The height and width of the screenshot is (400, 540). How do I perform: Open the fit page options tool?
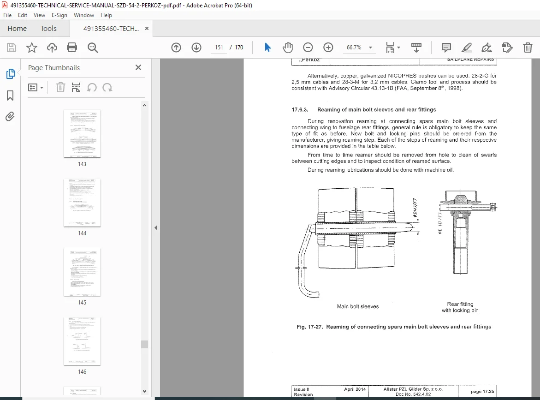390,48
